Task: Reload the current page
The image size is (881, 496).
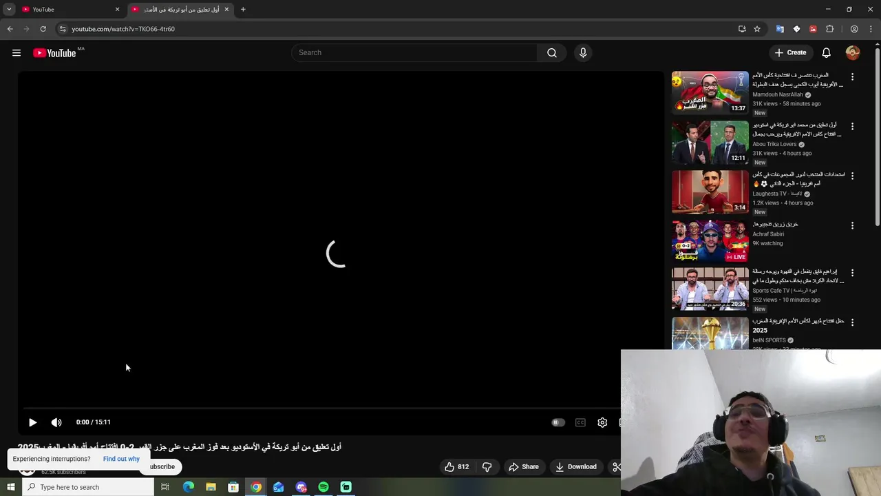Action: [43, 29]
